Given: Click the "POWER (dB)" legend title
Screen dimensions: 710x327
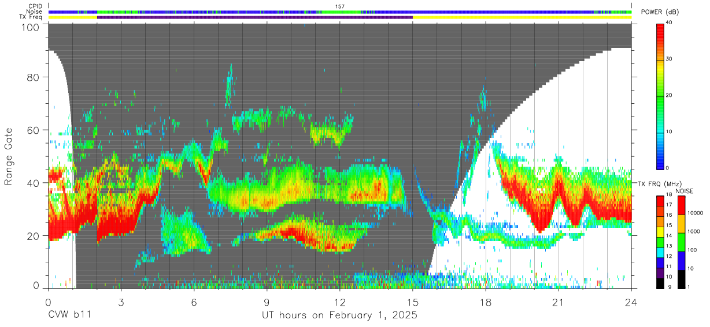Looking at the screenshot, I should point(660,12).
